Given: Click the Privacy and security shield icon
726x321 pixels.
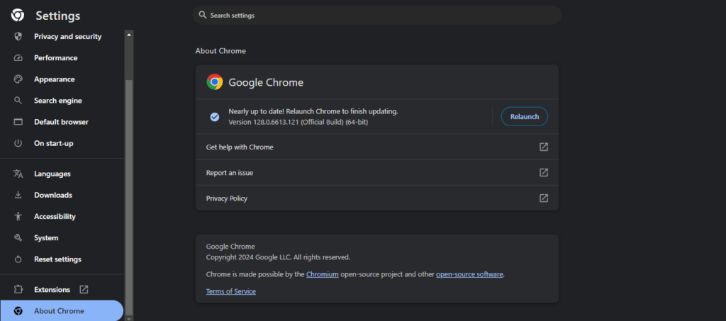Looking at the screenshot, I should (18, 37).
